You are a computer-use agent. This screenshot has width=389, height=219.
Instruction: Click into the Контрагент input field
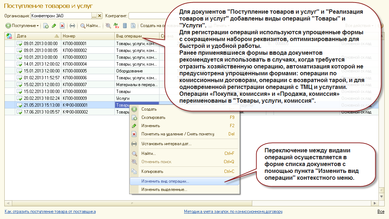[147, 16]
